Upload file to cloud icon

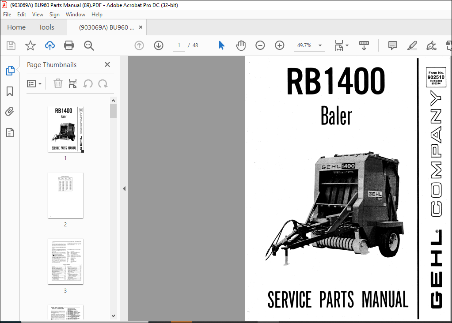(x=49, y=45)
